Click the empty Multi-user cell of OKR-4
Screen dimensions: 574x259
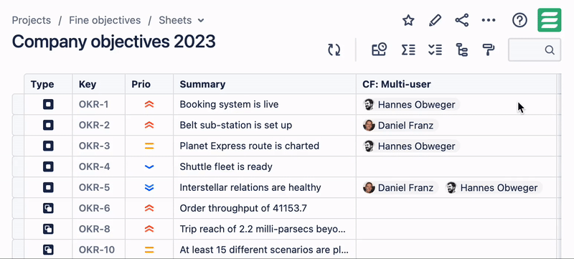pos(456,167)
